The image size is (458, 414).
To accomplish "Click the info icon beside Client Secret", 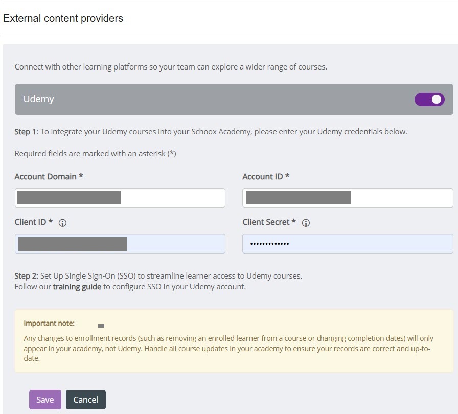I will [x=306, y=223].
